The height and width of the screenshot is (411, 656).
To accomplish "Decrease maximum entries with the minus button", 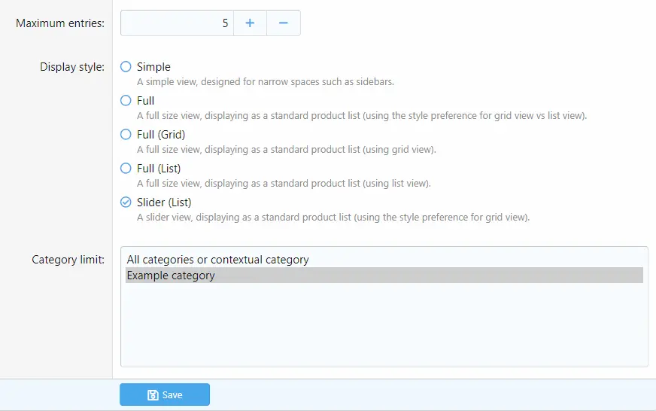I will pyautogui.click(x=284, y=23).
